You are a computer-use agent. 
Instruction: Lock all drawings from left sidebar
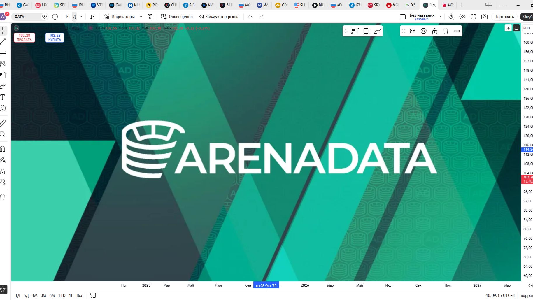click(x=3, y=171)
